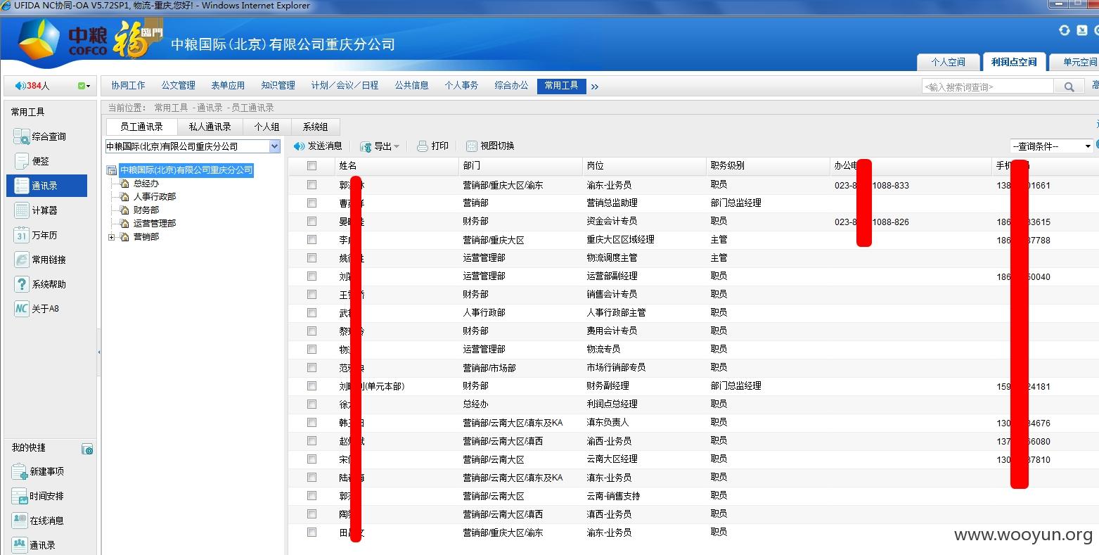Screen dimensions: 1099x555
Task: Click the 云南-销售支持 cell
Action: [613, 496]
